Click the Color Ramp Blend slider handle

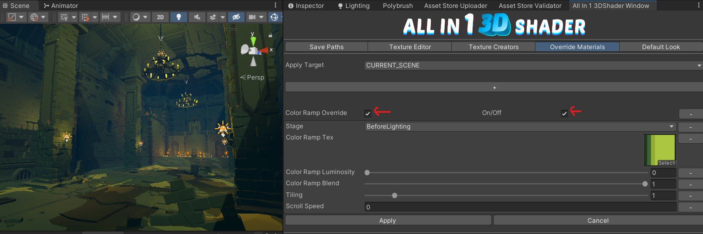point(645,184)
